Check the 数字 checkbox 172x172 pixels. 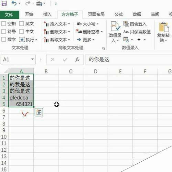[3, 40]
